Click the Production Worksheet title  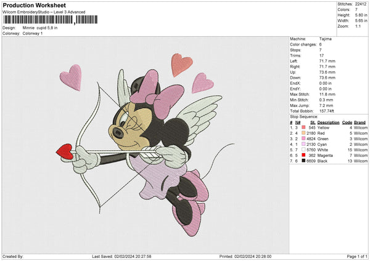coord(34,5)
